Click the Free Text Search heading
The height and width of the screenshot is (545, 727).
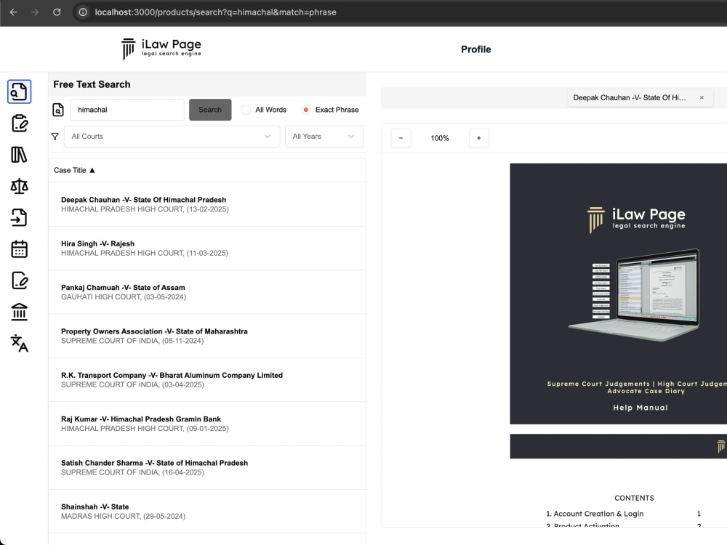coord(92,84)
